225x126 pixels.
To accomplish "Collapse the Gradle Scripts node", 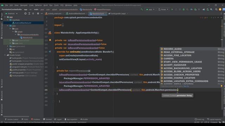I will click(5, 55).
